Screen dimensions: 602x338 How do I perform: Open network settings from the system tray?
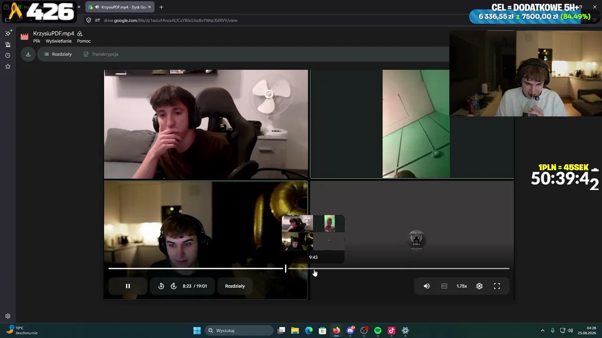[562, 330]
